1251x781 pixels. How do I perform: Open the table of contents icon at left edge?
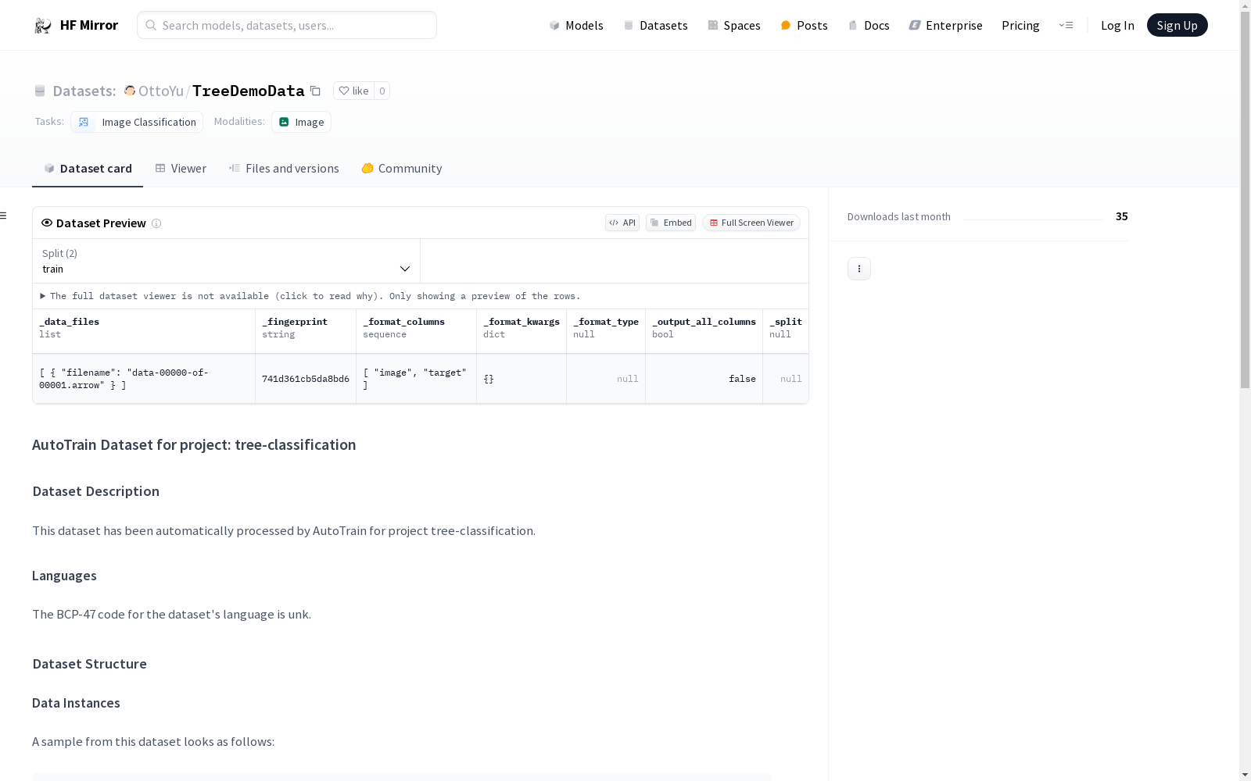[4, 216]
